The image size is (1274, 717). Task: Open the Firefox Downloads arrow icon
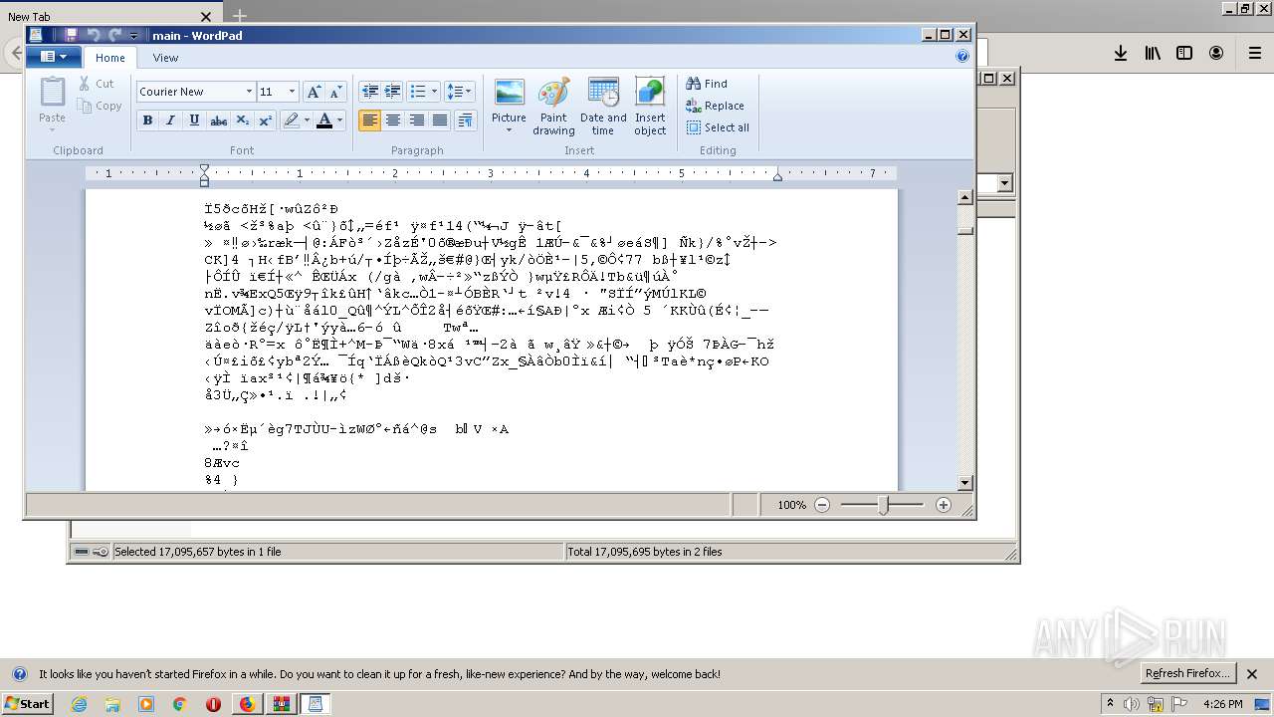point(1121,54)
